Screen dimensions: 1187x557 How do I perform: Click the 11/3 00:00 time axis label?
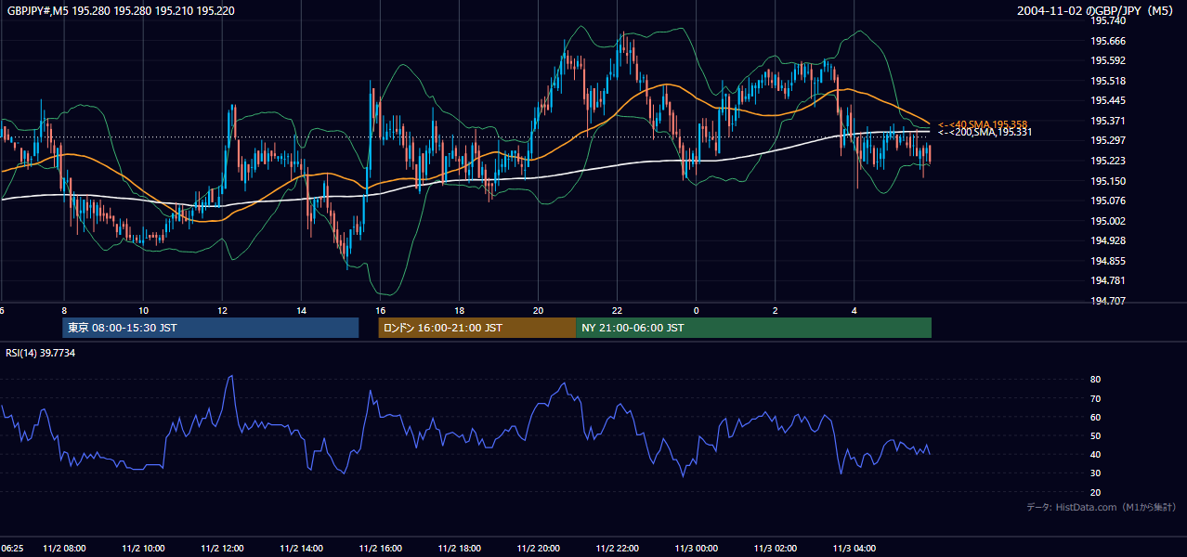point(696,549)
